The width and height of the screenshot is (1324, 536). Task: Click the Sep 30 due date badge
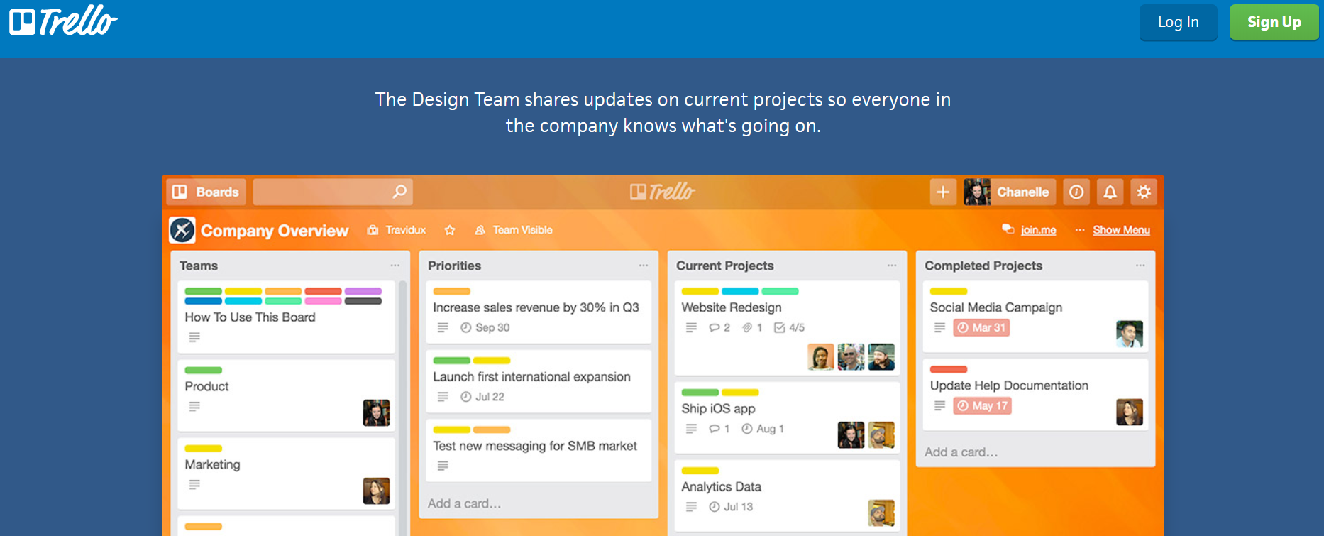(x=485, y=327)
